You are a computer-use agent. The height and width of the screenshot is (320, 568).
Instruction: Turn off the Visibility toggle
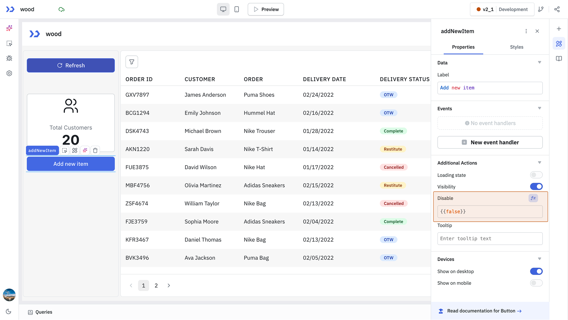coord(536,187)
